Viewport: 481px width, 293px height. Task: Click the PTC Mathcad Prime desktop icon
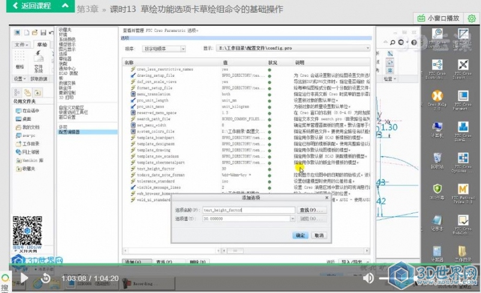(463, 193)
